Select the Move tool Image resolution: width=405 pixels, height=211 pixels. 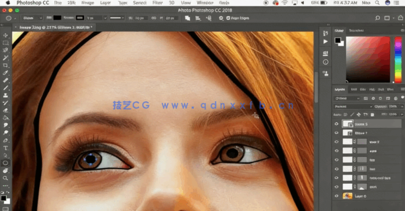point(5,35)
